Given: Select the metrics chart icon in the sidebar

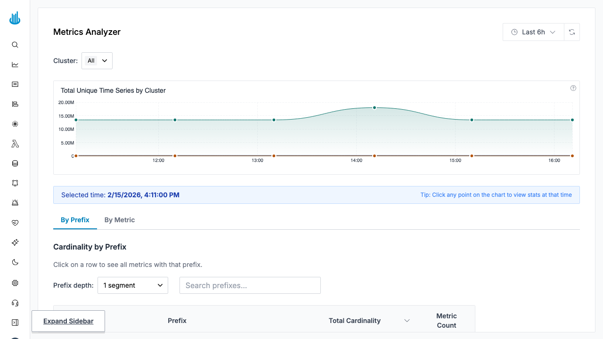Looking at the screenshot, I should coord(15,65).
